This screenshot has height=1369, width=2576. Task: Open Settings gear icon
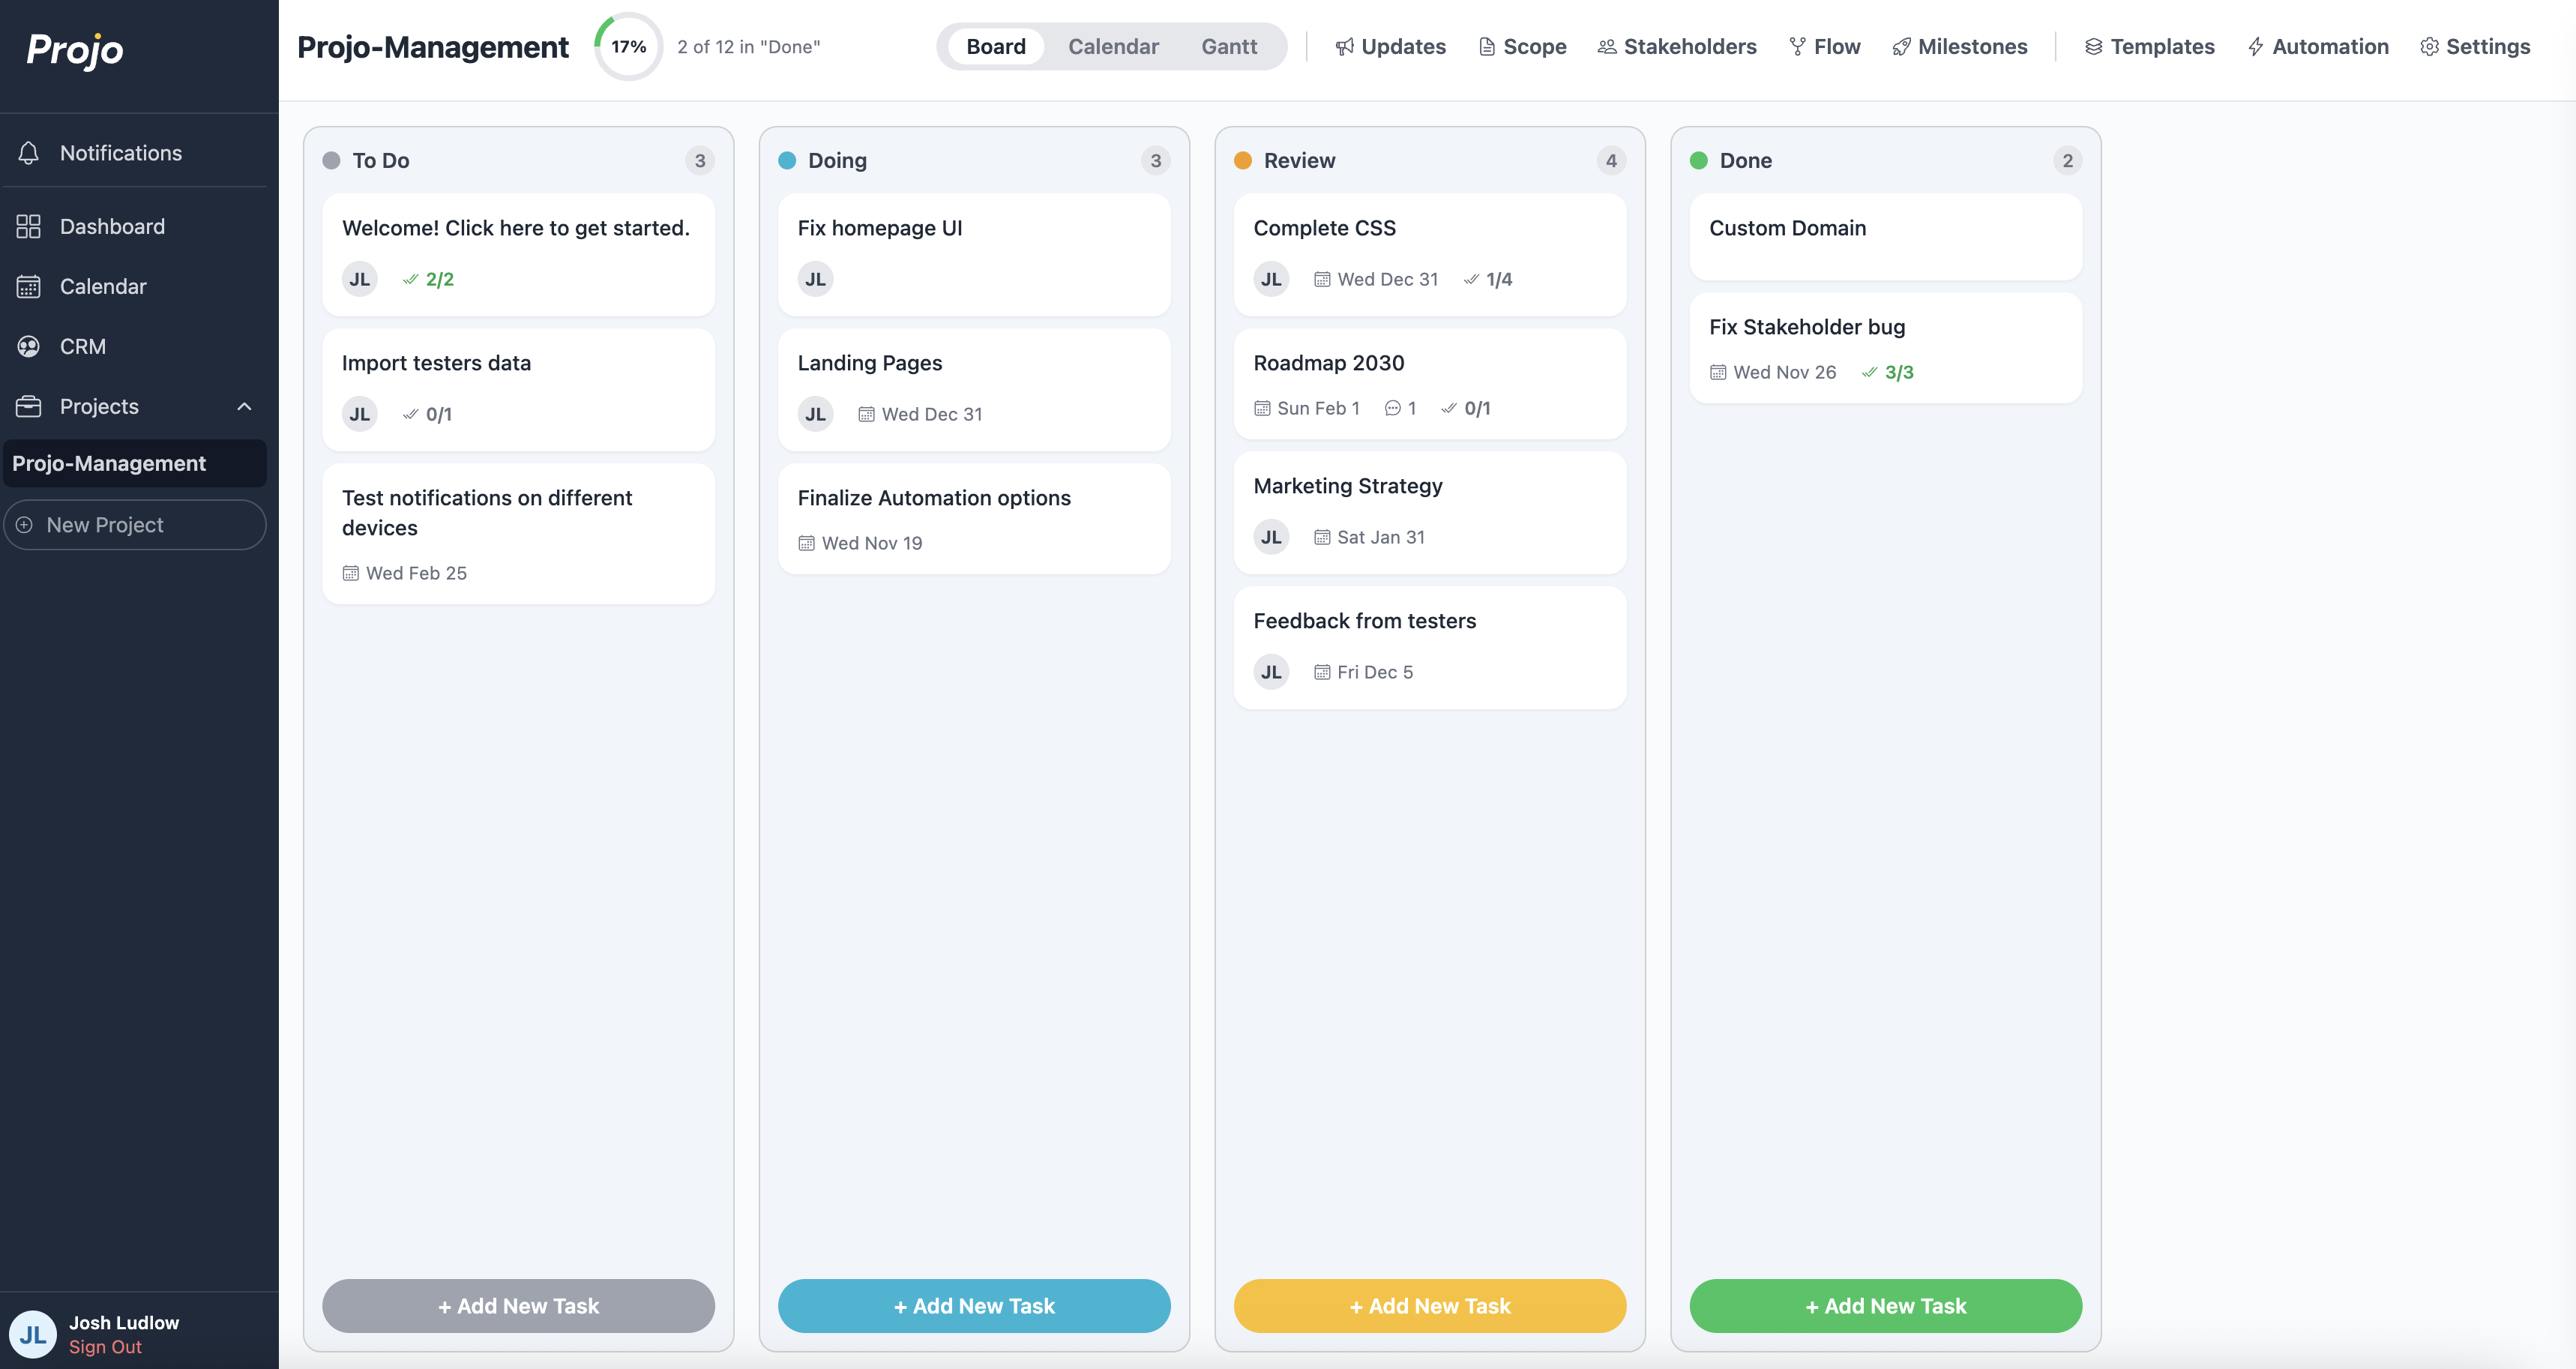[x=2429, y=47]
